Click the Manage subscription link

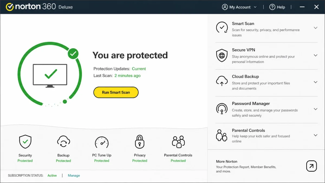[x=74, y=175]
